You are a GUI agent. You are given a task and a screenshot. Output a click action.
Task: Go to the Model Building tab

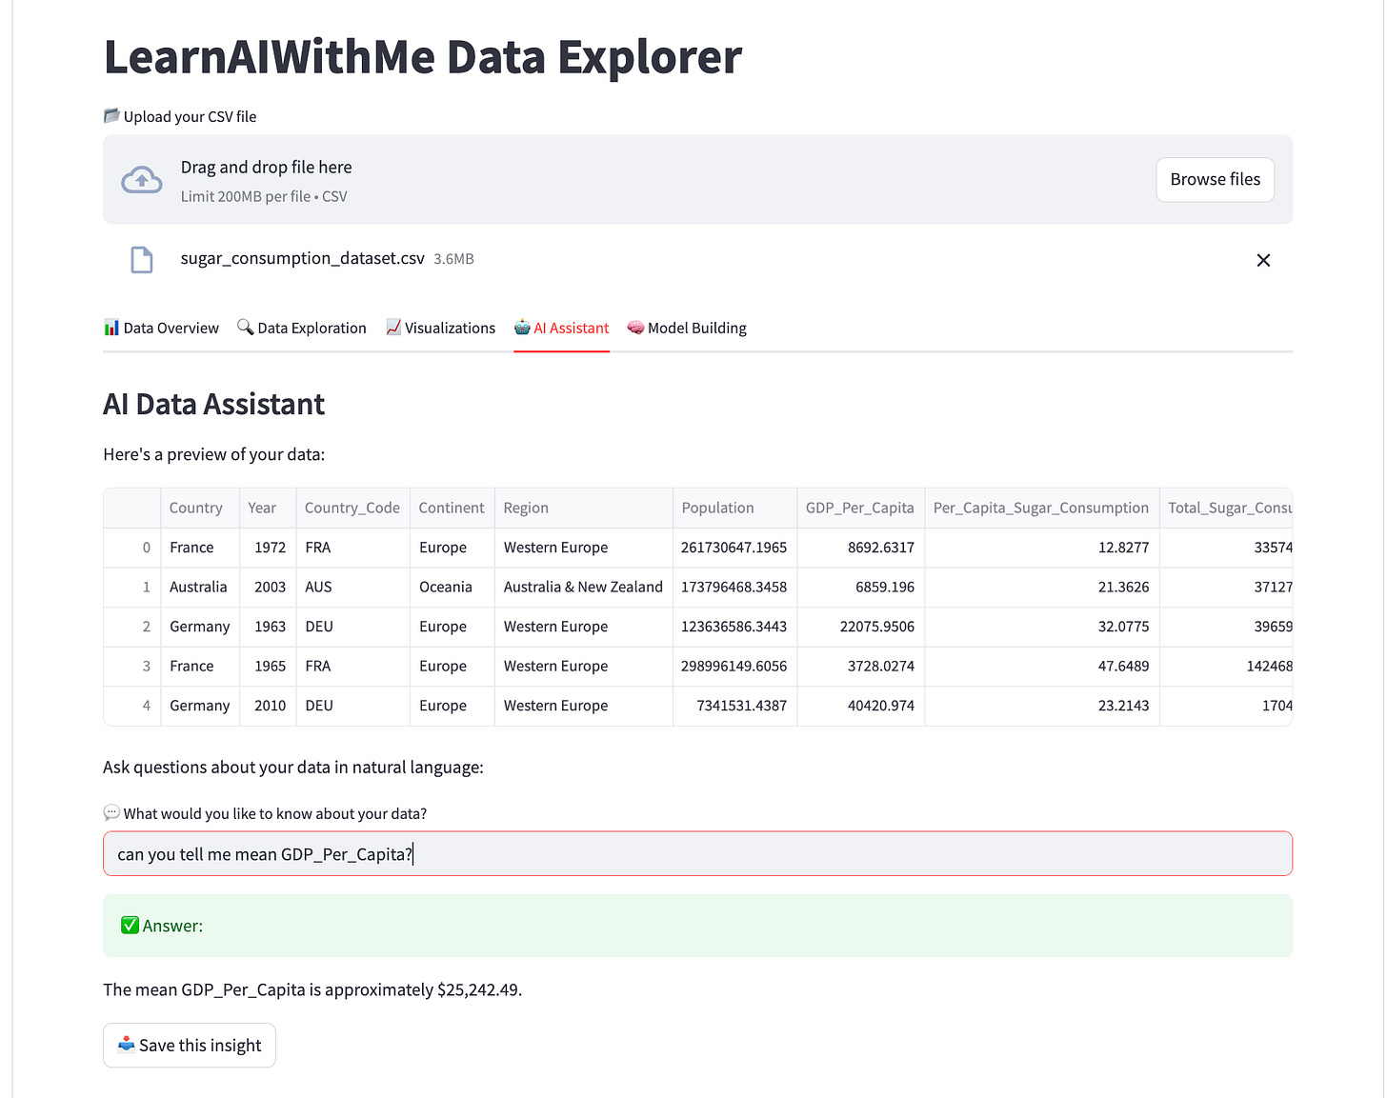[687, 328]
